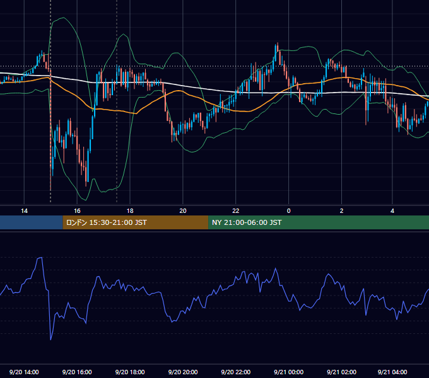
Task: Click the 9/20 20:00 date label
Action: (183, 372)
